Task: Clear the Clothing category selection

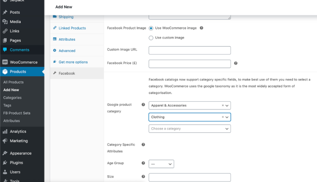Action: [x=222, y=117]
